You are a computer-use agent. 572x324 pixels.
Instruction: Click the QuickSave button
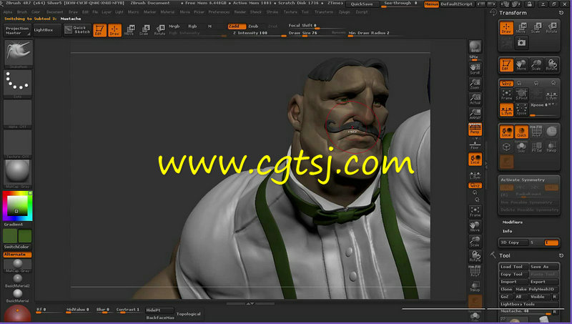pyautogui.click(x=362, y=4)
